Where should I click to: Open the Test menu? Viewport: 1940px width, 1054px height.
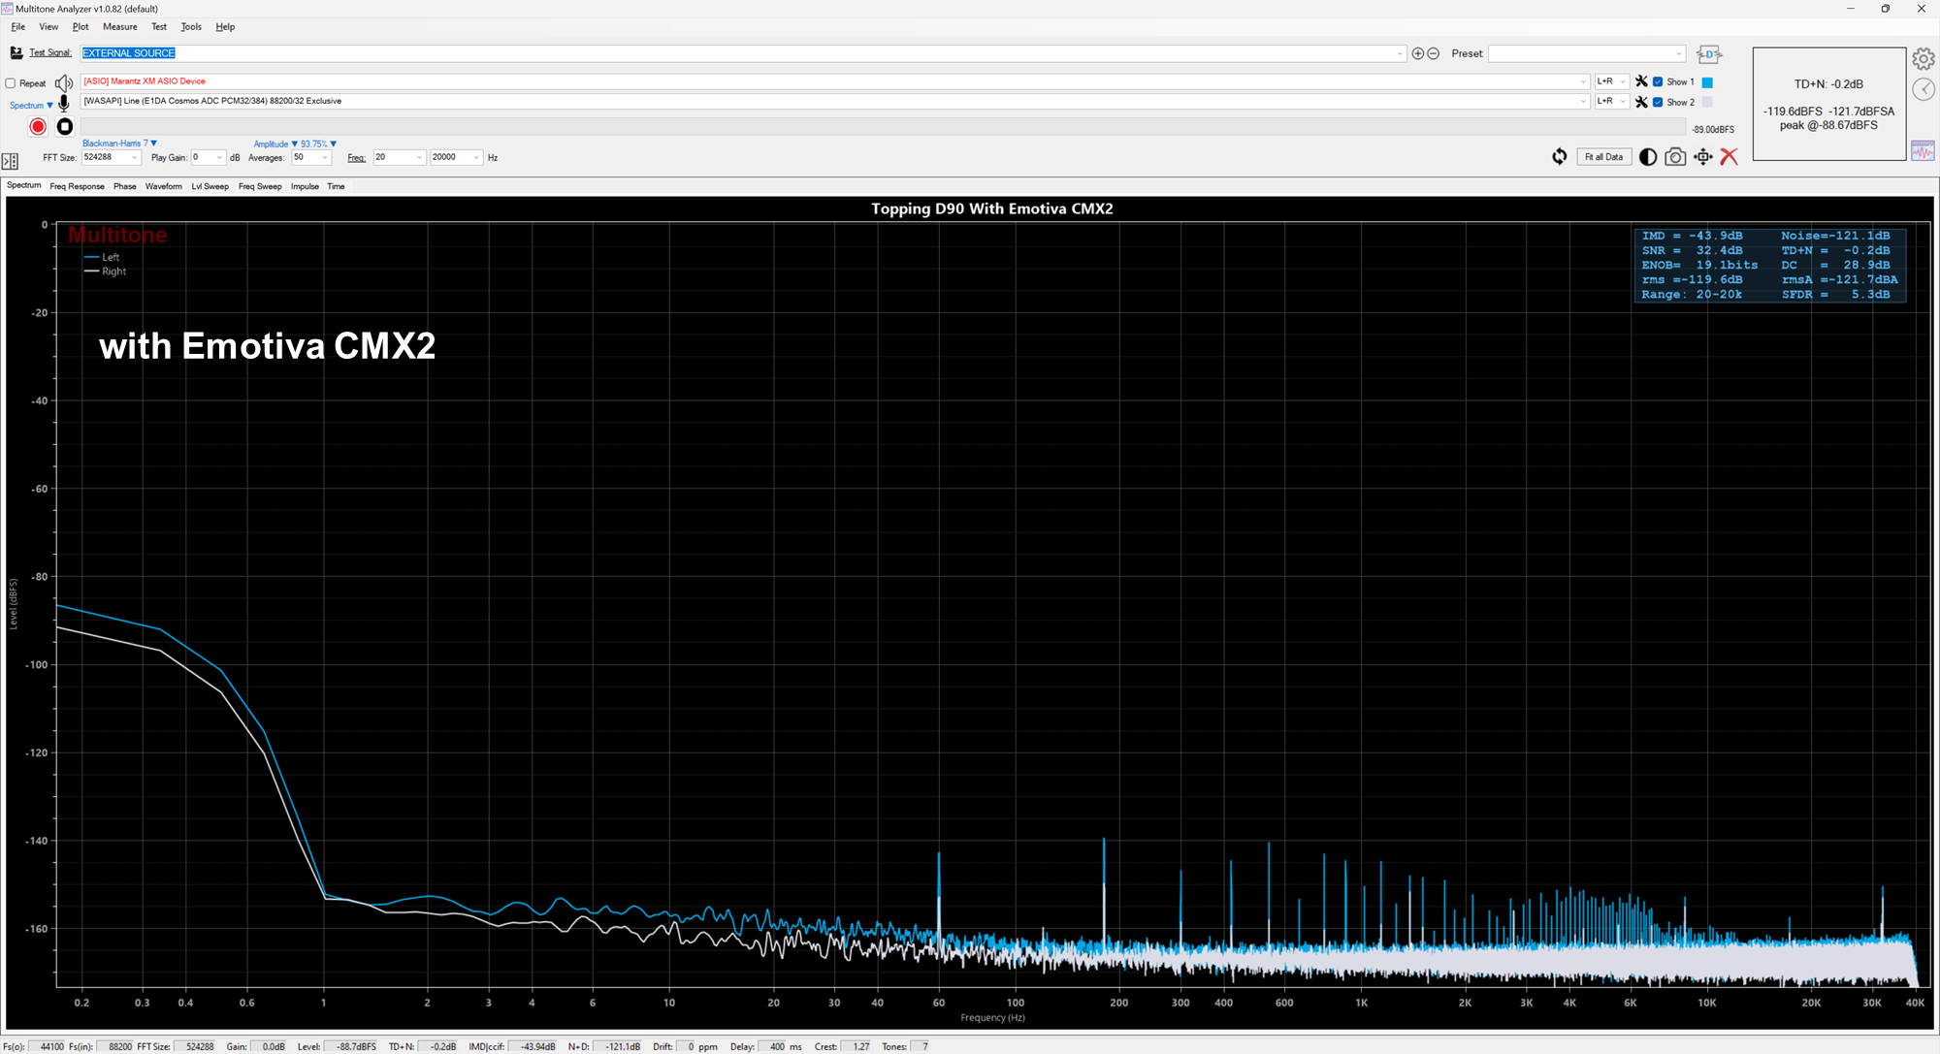pos(159,27)
